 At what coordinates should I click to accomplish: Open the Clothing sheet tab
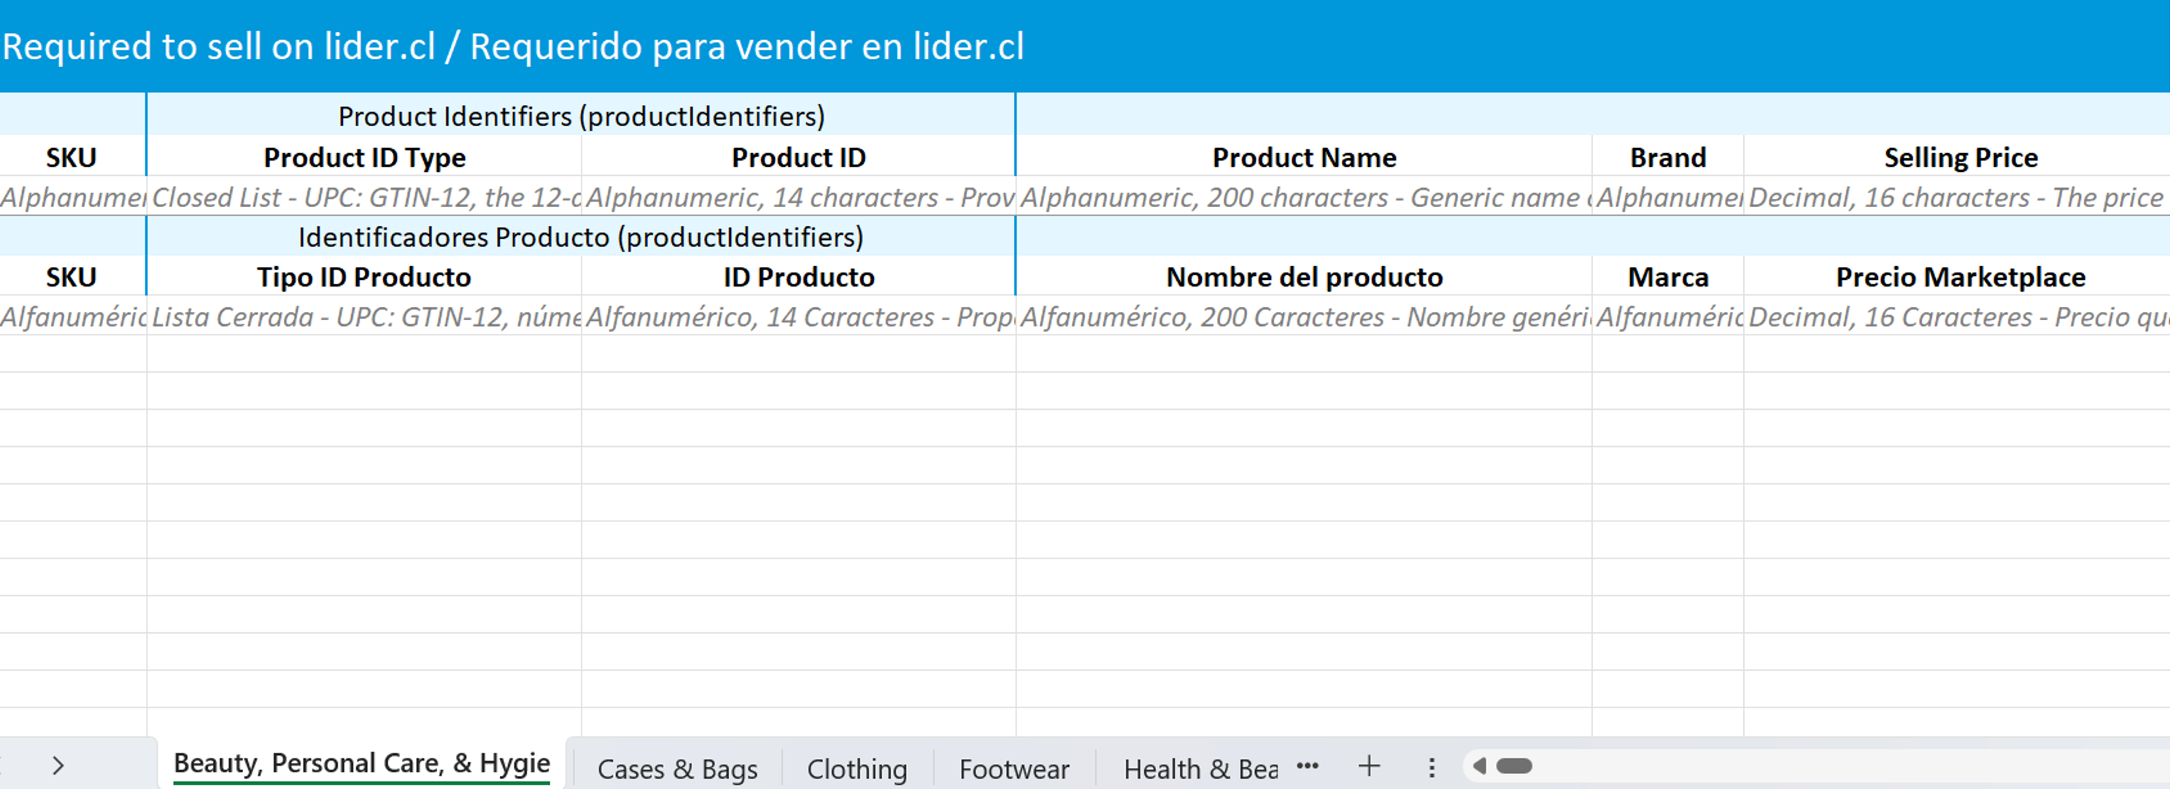[857, 769]
